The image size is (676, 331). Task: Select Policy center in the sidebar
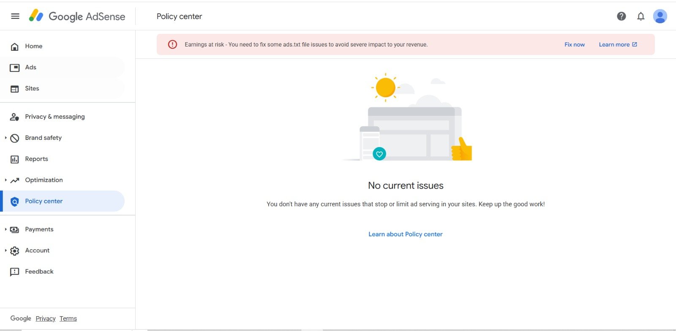pyautogui.click(x=44, y=201)
